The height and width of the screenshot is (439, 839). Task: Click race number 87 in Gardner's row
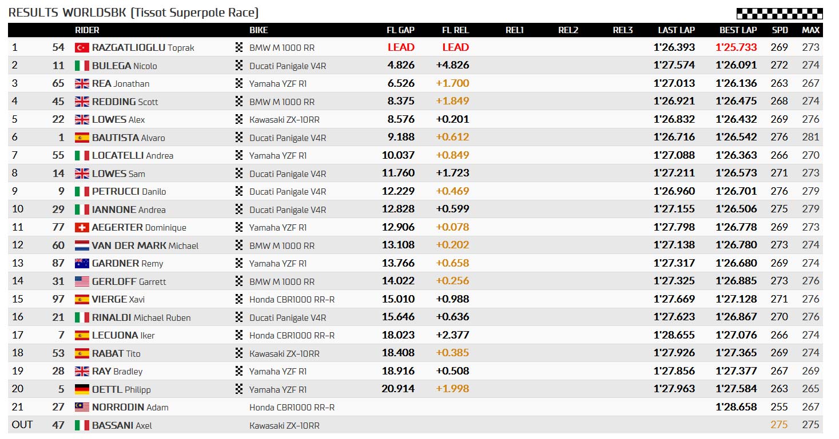point(58,263)
